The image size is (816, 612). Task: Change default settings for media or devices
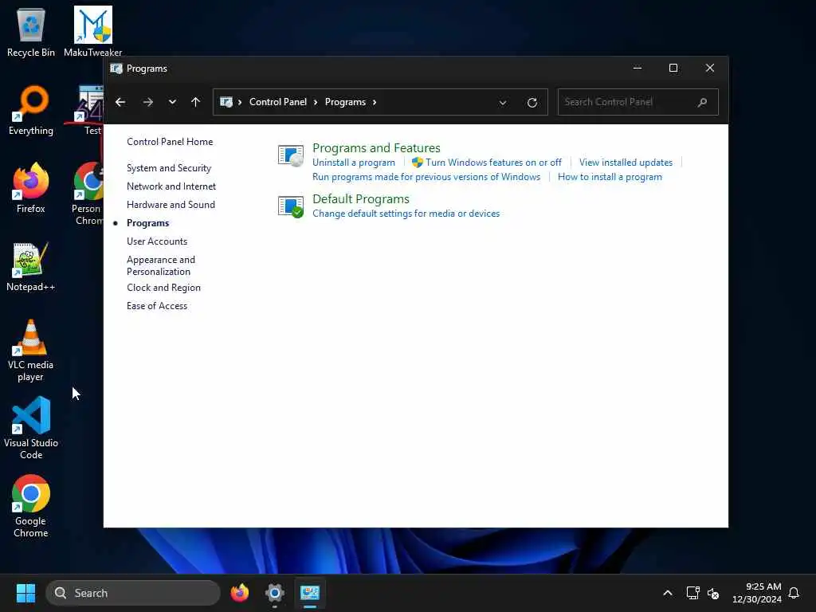[x=406, y=214]
